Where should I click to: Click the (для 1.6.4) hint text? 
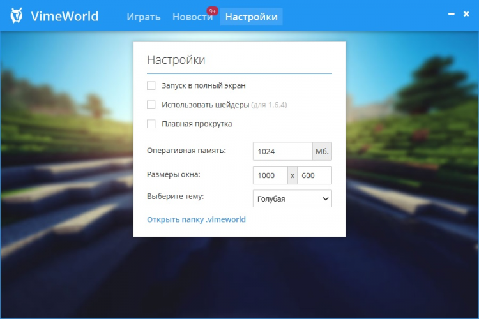(x=269, y=105)
